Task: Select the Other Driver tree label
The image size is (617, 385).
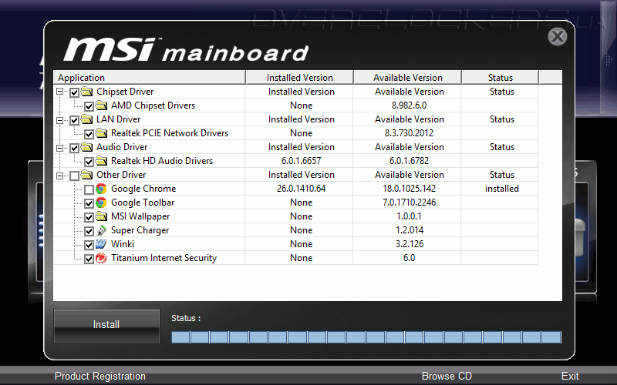Action: 121,175
